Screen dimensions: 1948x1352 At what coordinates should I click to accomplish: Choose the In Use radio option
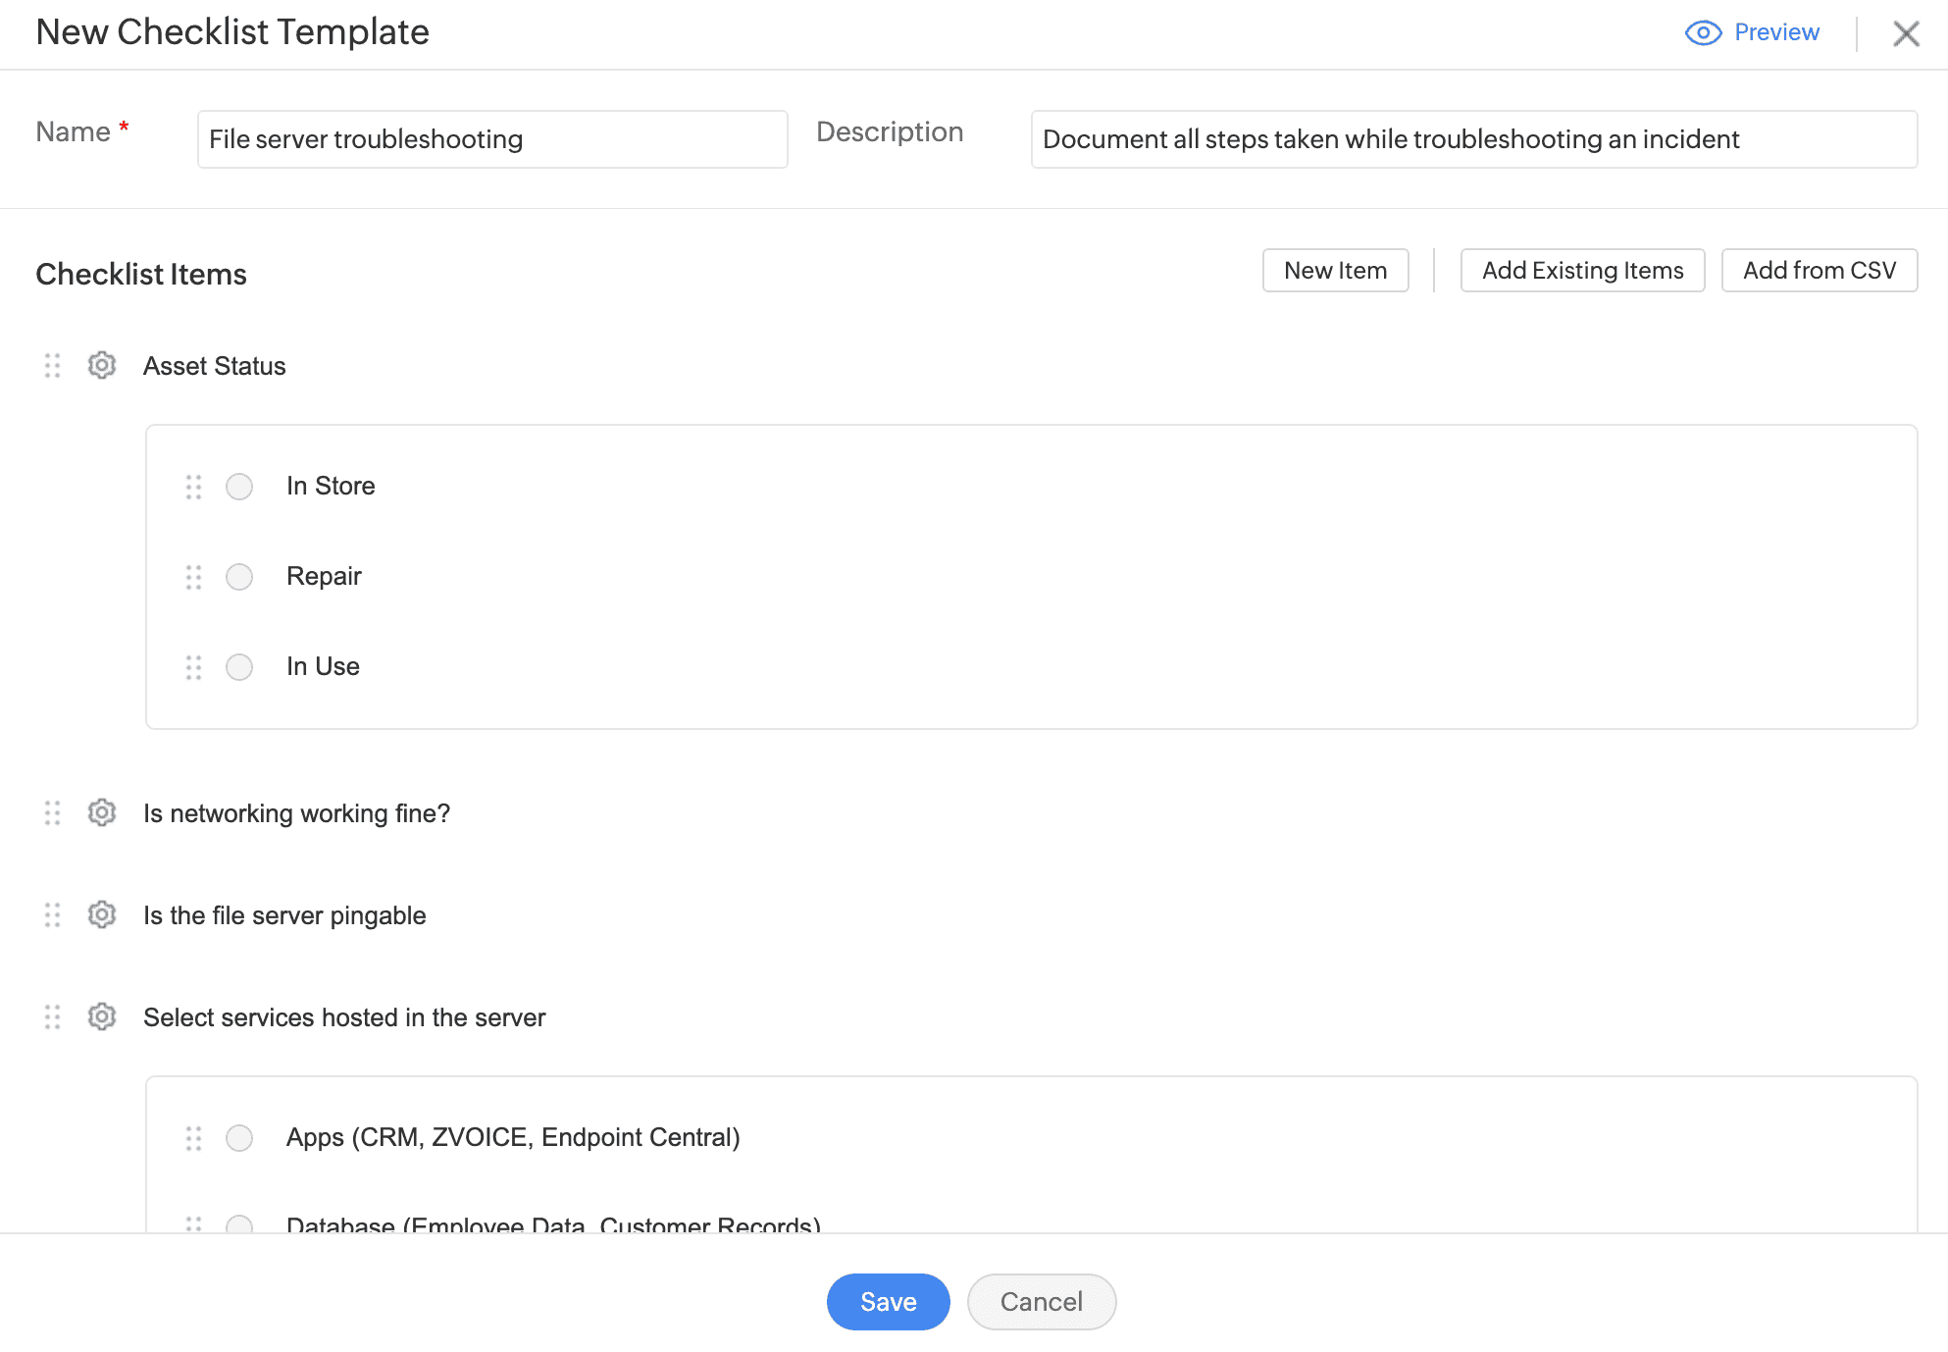click(239, 667)
